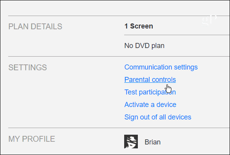Select the 1 Screen plan text
230x155 pixels.
(x=139, y=26)
